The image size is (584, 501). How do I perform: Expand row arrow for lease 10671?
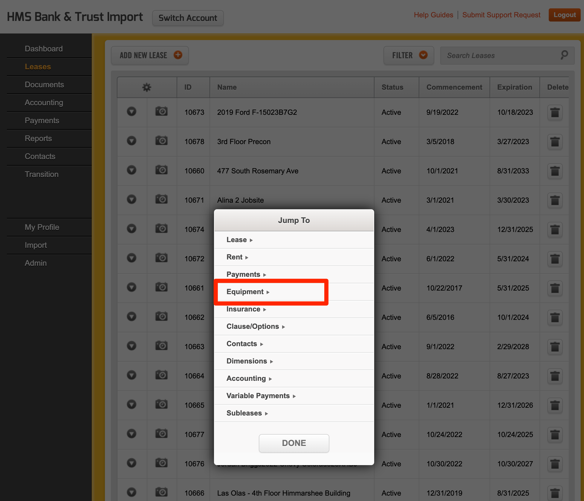point(132,199)
